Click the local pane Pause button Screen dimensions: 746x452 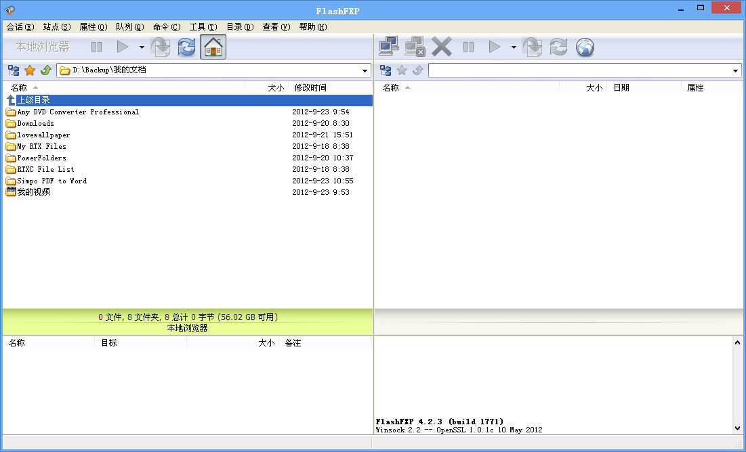coord(97,47)
